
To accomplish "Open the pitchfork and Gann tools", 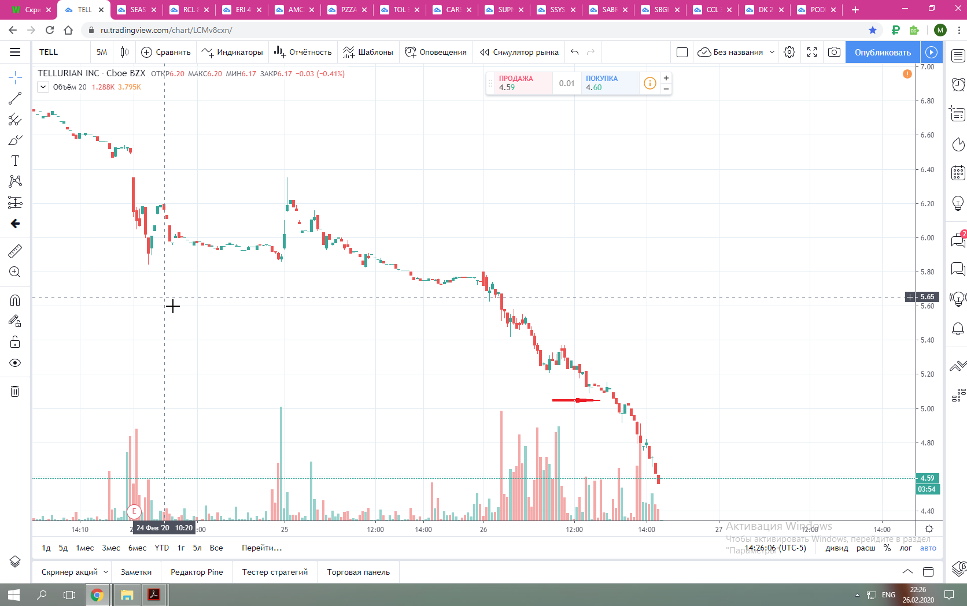I will click(x=15, y=120).
